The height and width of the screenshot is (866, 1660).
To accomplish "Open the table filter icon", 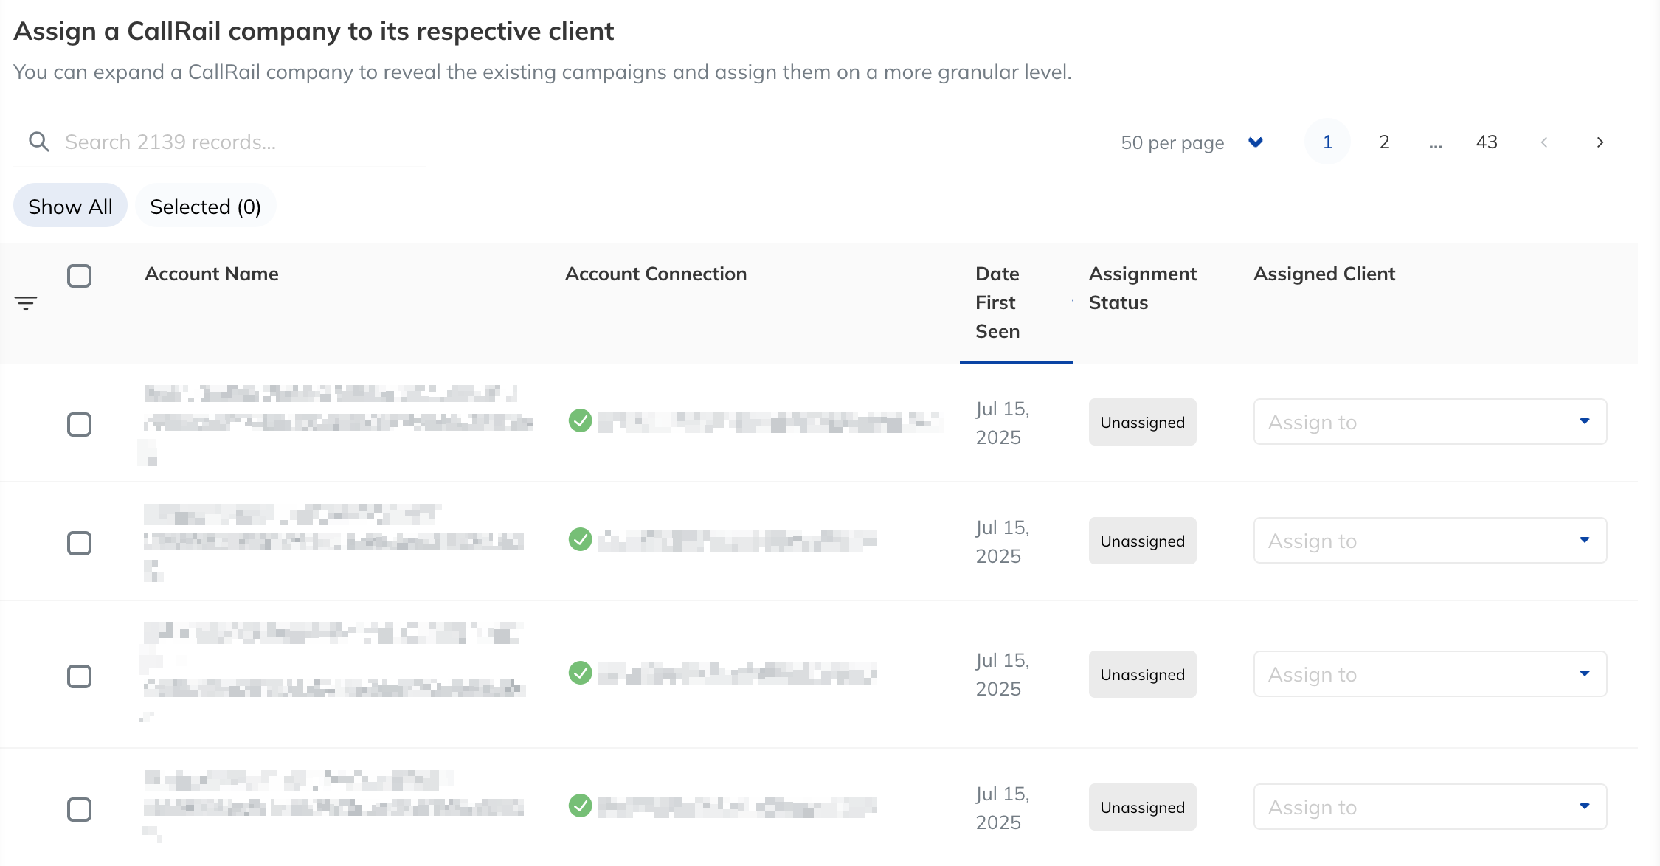I will 26,302.
